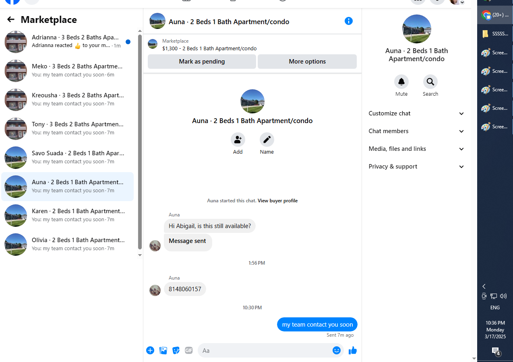The height and width of the screenshot is (362, 513).
Task: Open the volume control in tray
Action: [503, 296]
